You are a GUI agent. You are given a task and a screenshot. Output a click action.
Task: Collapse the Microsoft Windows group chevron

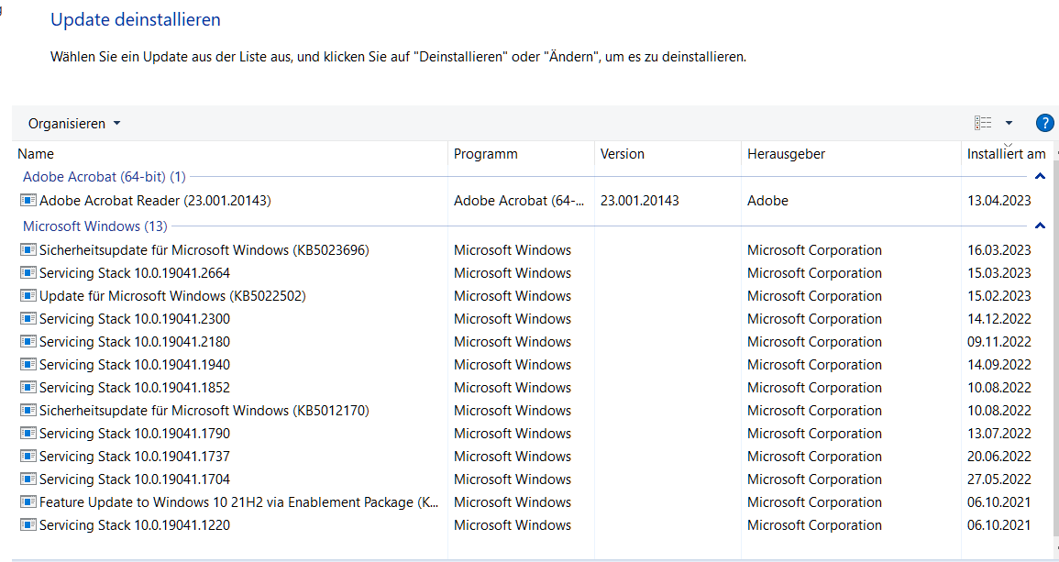point(1040,226)
